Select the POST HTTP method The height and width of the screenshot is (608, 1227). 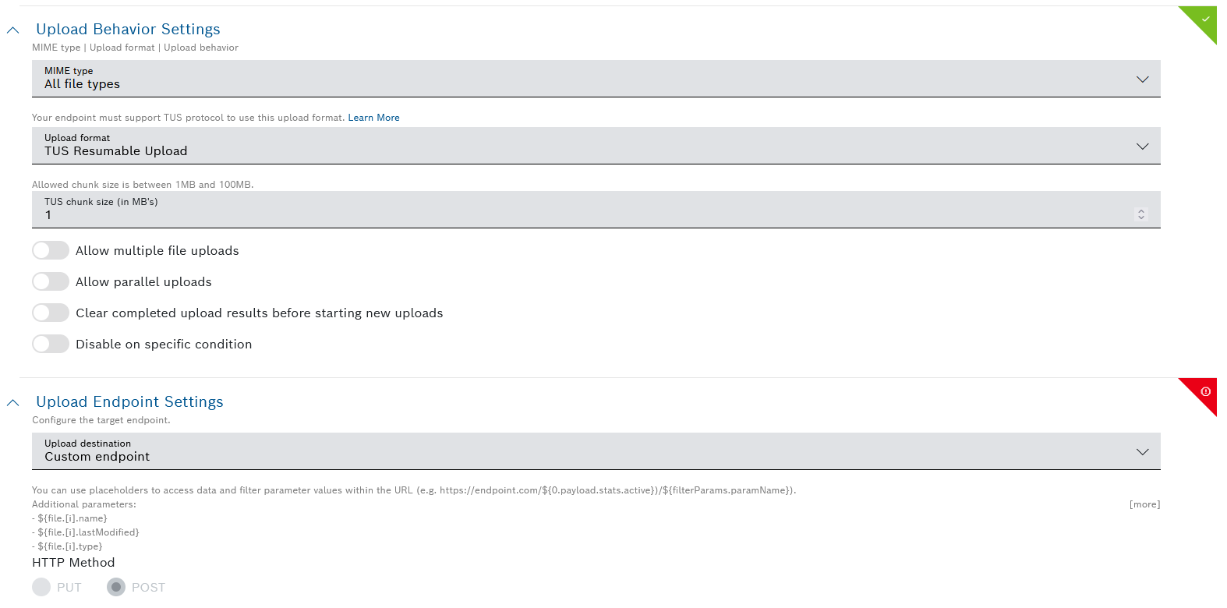[x=116, y=587]
